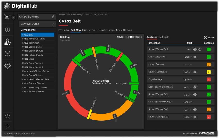Switch to the History tab
The image size is (219, 138).
coord(86,30)
